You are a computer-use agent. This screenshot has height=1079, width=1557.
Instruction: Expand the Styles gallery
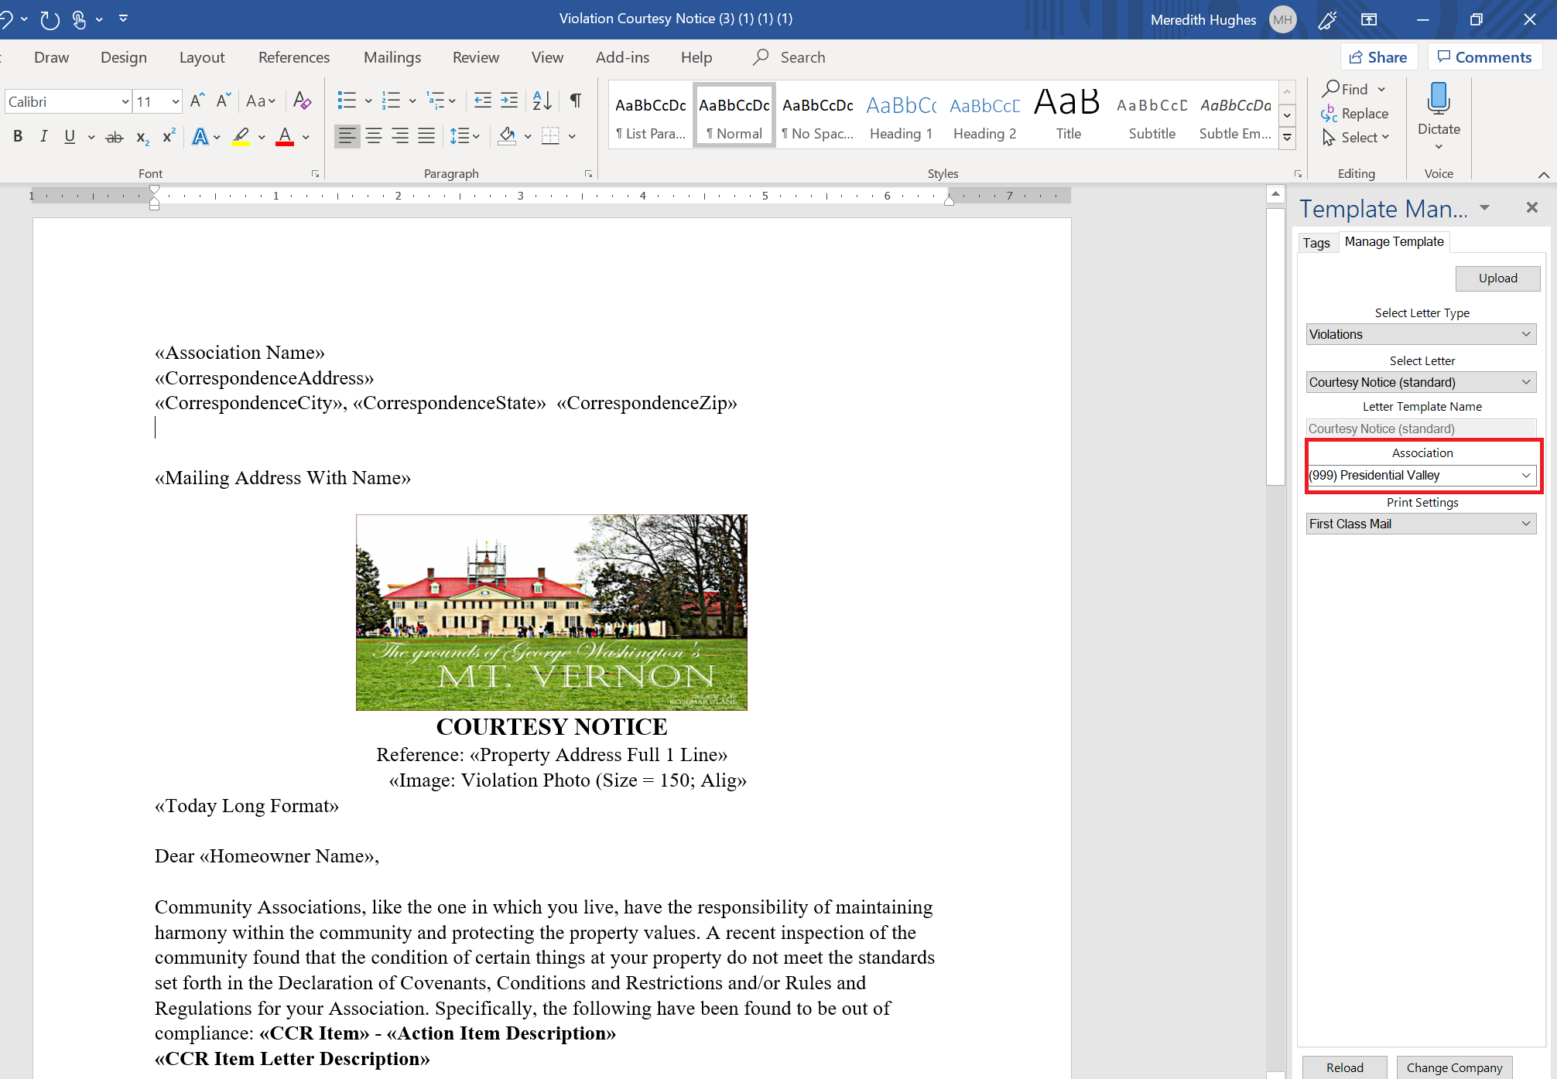click(1288, 138)
